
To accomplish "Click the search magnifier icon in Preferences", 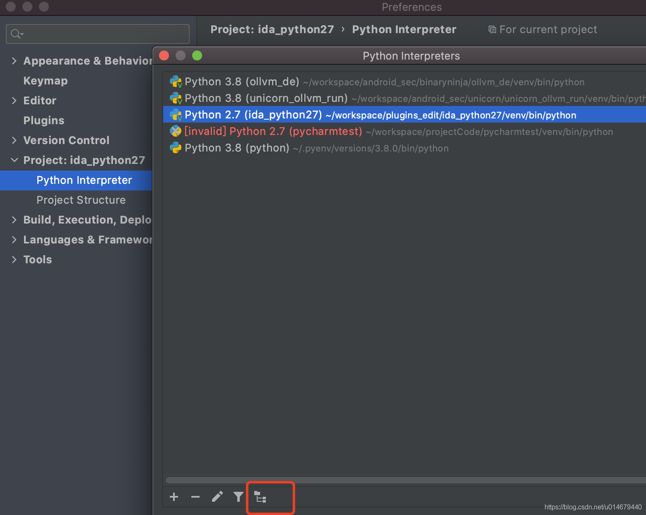I will click(x=17, y=34).
